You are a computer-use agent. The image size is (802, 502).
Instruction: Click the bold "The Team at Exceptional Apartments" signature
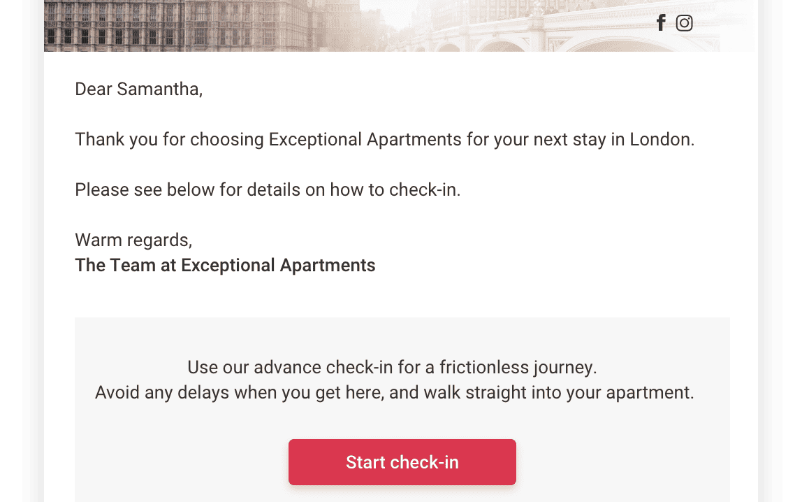click(225, 266)
